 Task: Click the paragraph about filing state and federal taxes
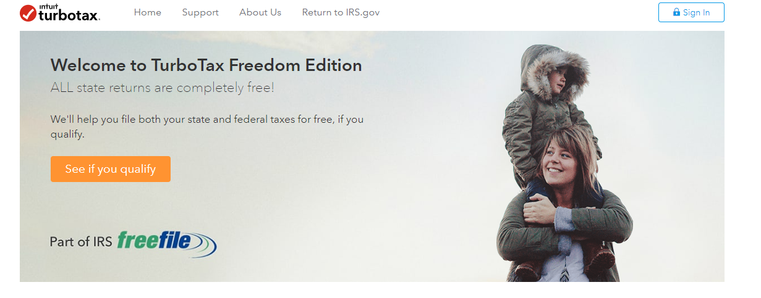pyautogui.click(x=207, y=126)
